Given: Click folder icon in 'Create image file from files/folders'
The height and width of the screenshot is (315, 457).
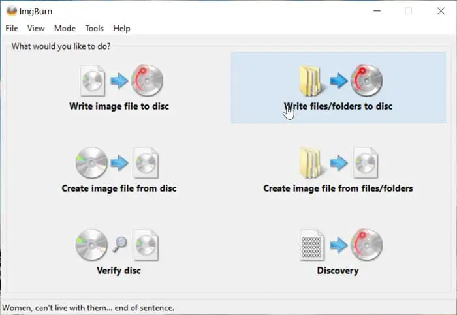Looking at the screenshot, I should [311, 163].
